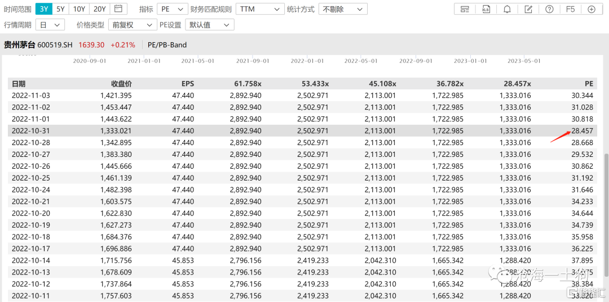This screenshot has width=609, height=302.
Task: Select the 2022-11-03 date cell
Action: [30, 95]
